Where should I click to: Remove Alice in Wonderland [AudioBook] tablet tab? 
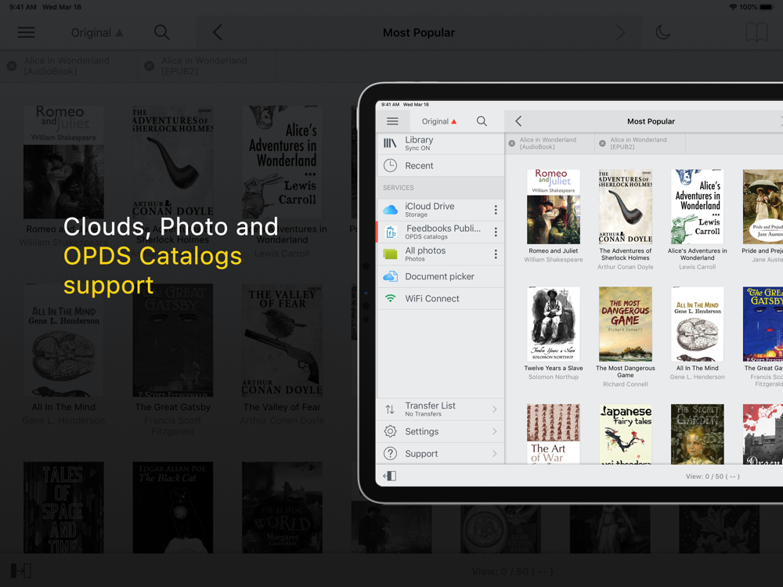512,143
